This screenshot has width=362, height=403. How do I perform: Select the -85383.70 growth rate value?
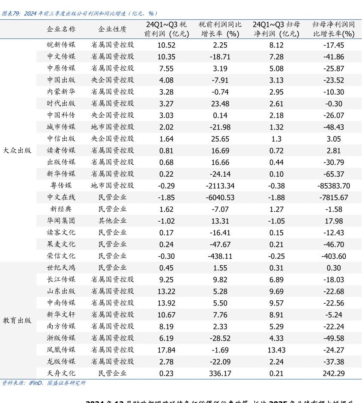point(334,186)
